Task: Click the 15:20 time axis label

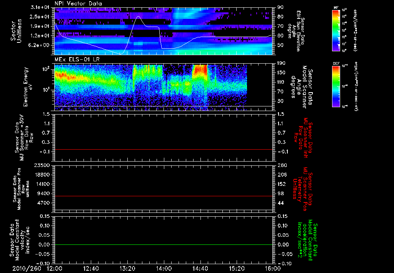Action: pos(237,268)
